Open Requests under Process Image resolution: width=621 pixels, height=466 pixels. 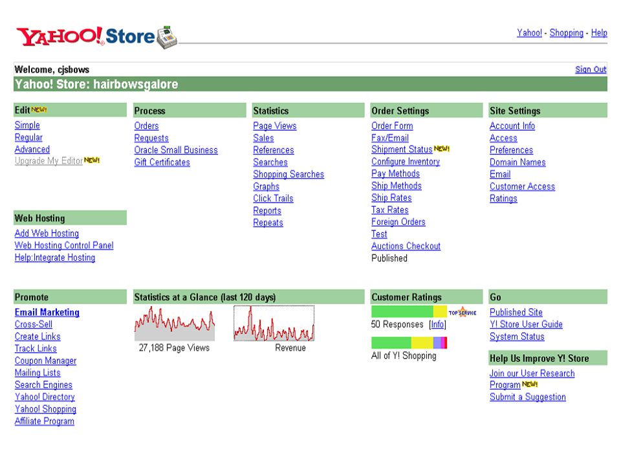coord(151,139)
